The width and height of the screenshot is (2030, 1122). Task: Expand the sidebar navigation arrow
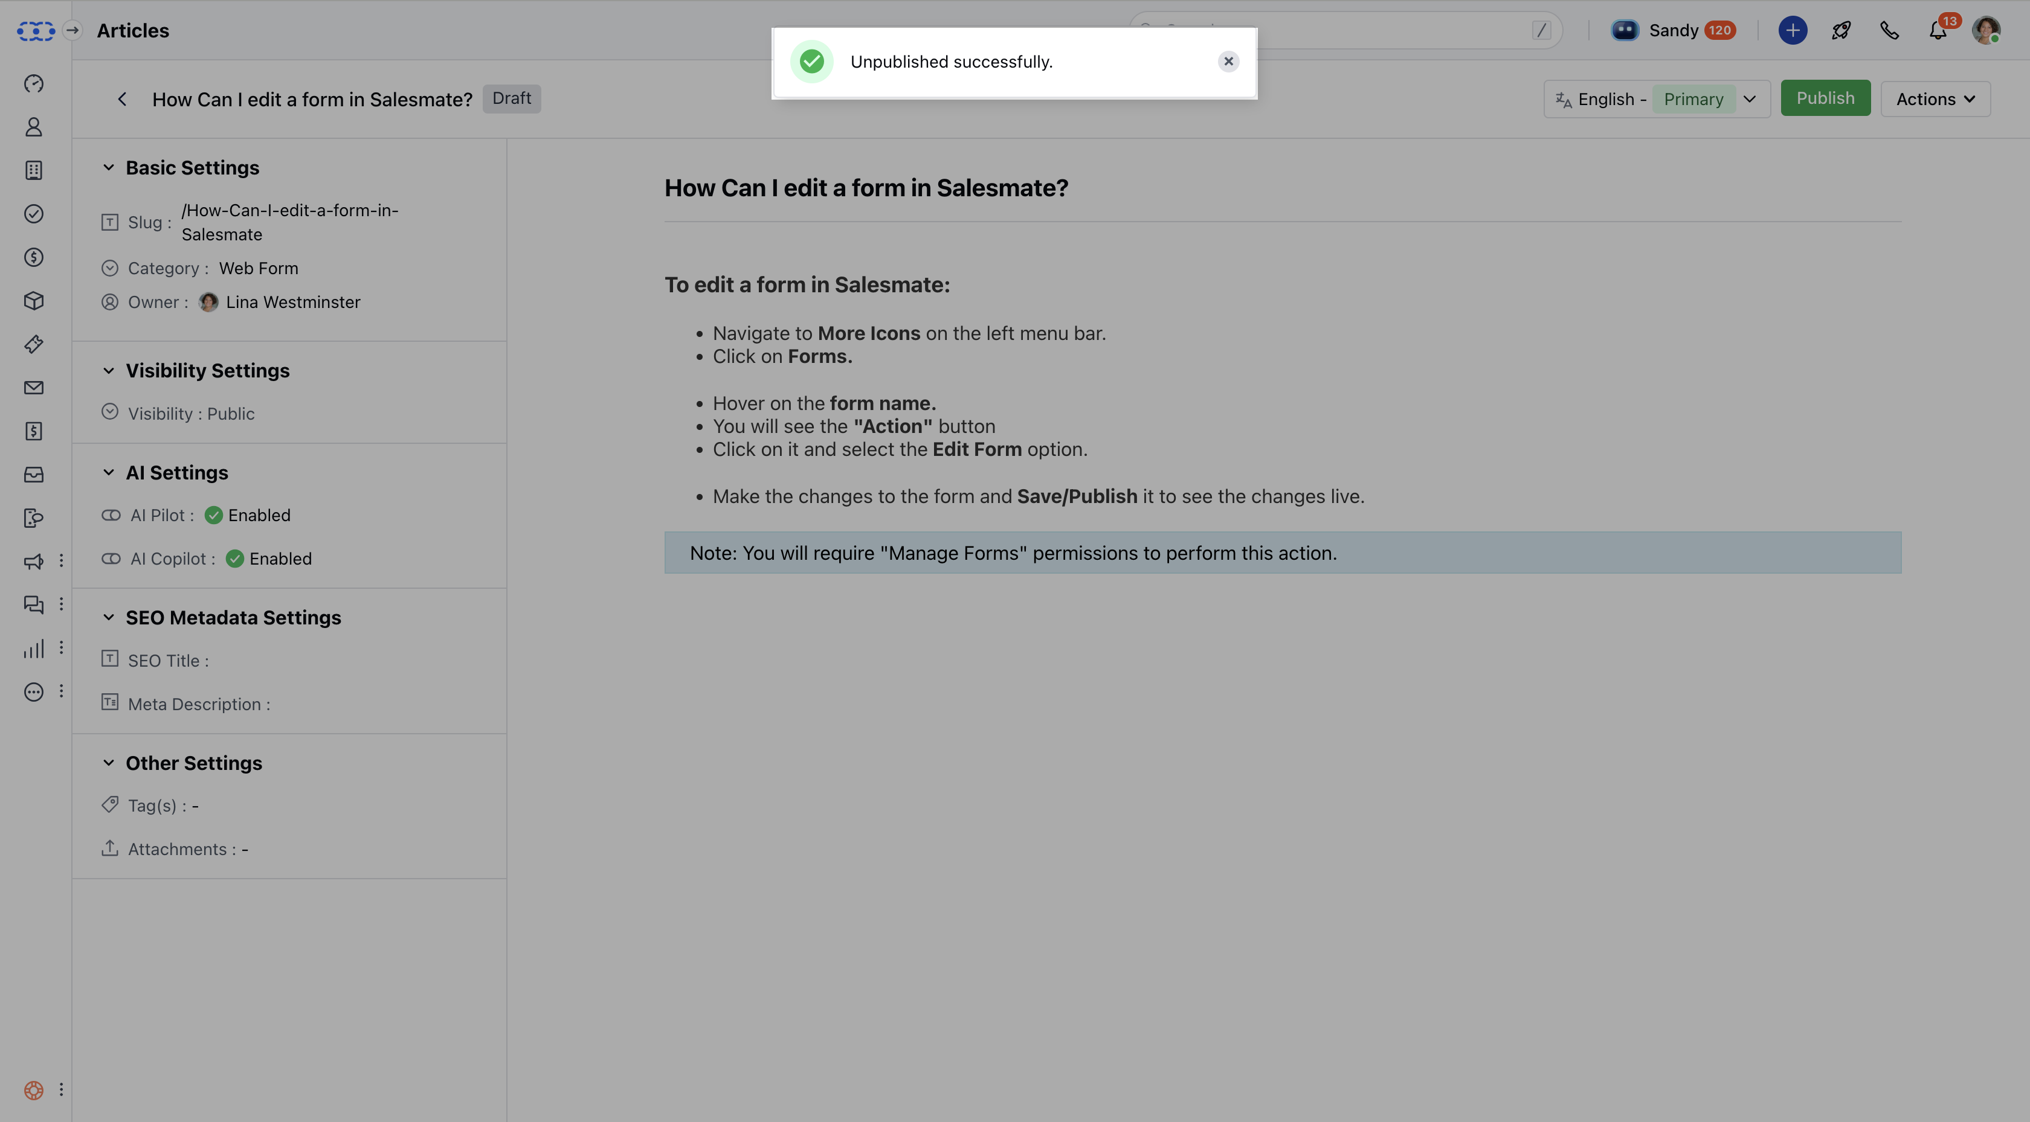(x=72, y=31)
